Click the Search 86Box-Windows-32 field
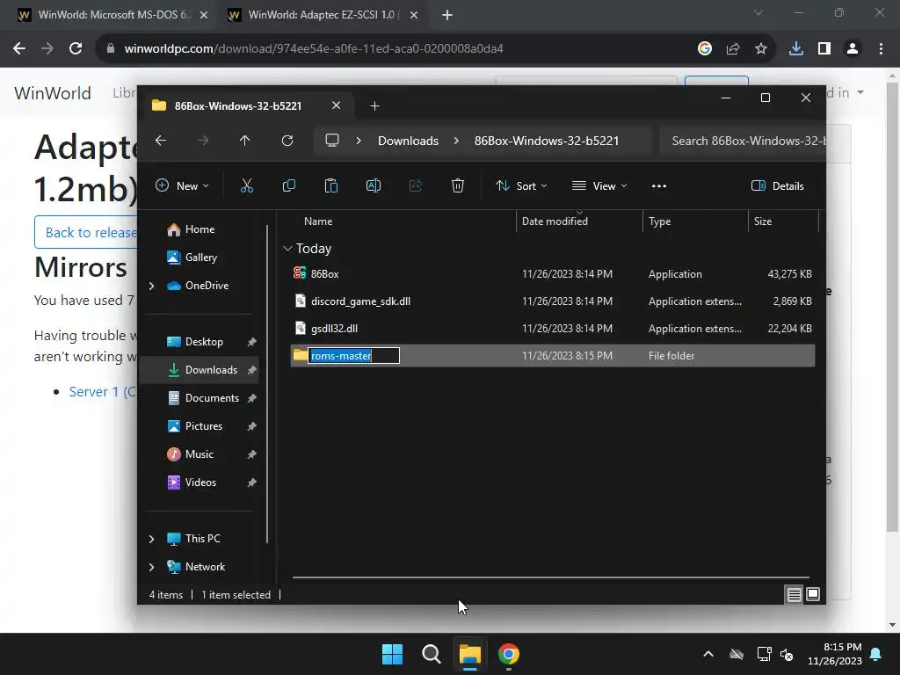The height and width of the screenshot is (675, 900). [743, 141]
